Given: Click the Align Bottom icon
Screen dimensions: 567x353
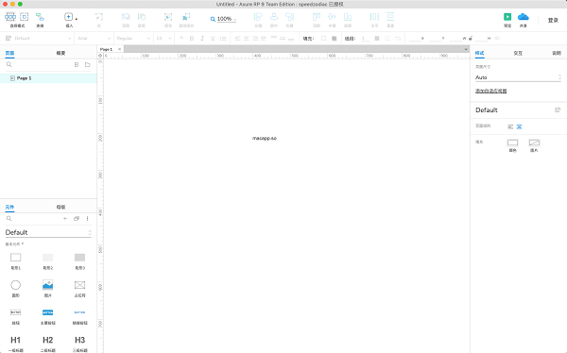Looking at the screenshot, I should (x=348, y=17).
